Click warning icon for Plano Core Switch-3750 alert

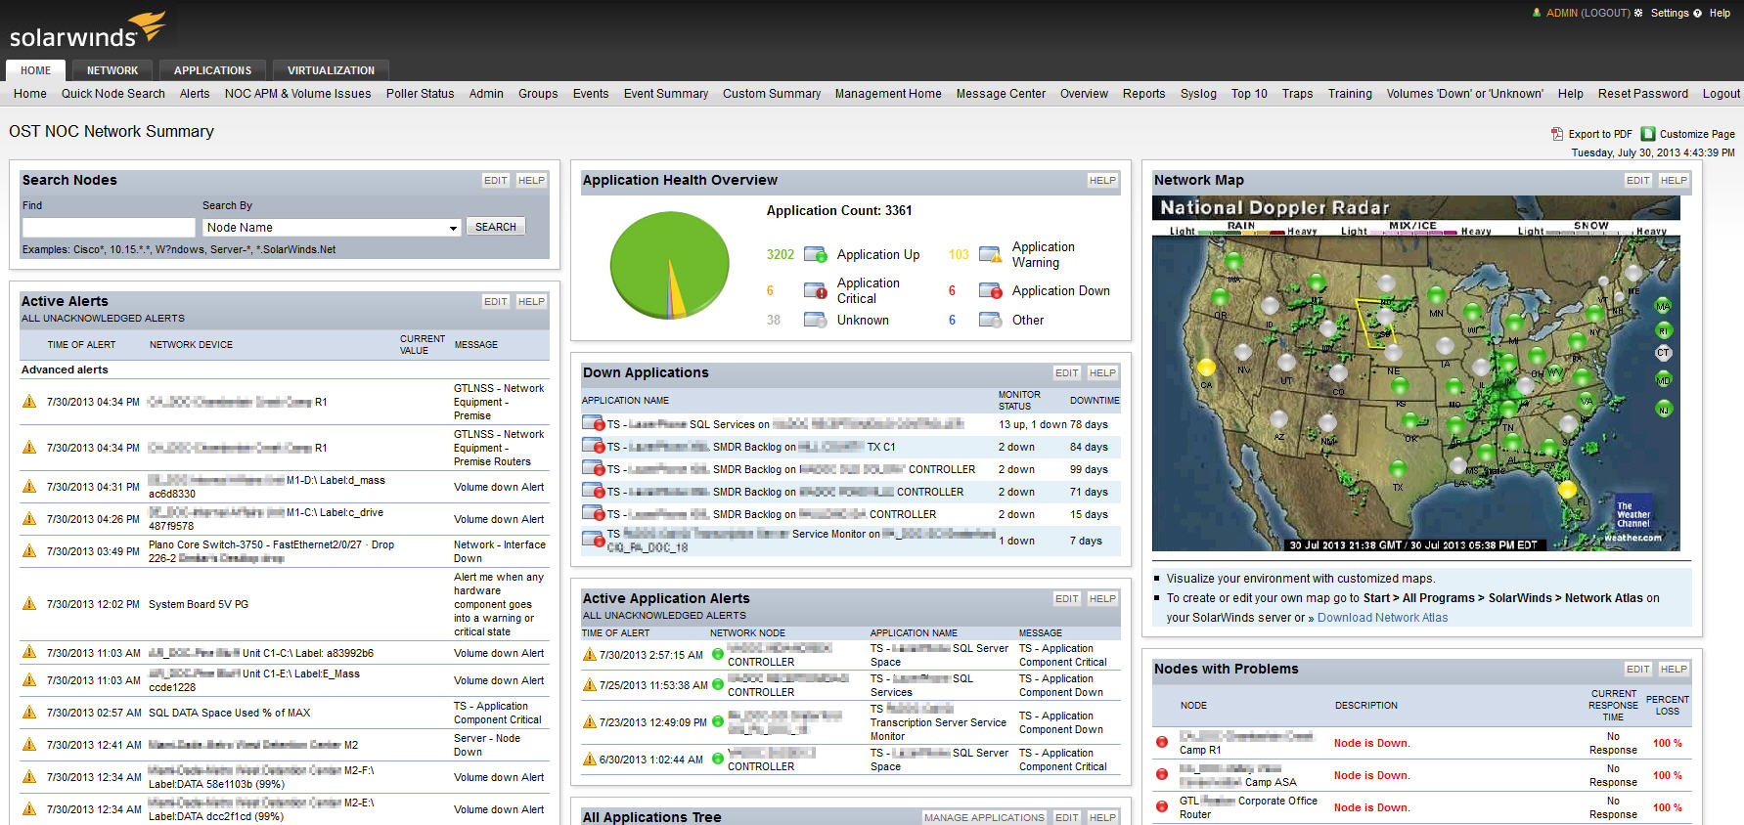pyautogui.click(x=29, y=551)
